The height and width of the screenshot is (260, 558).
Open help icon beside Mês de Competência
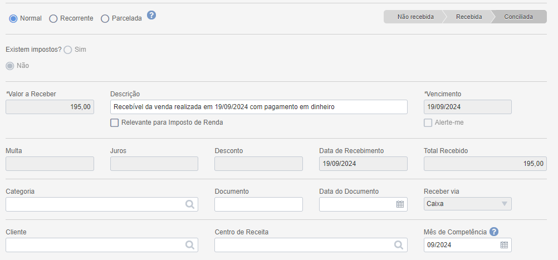[494, 232]
